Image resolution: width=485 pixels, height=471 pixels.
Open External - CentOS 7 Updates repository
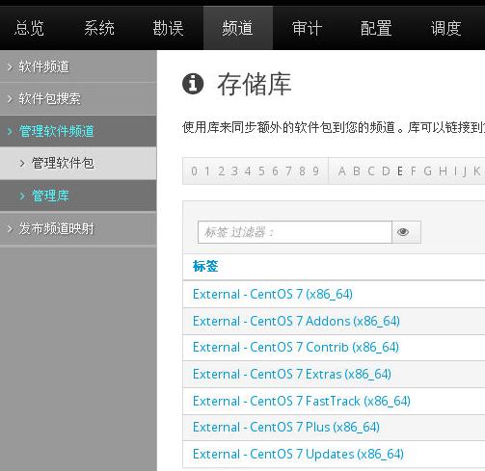298,455
